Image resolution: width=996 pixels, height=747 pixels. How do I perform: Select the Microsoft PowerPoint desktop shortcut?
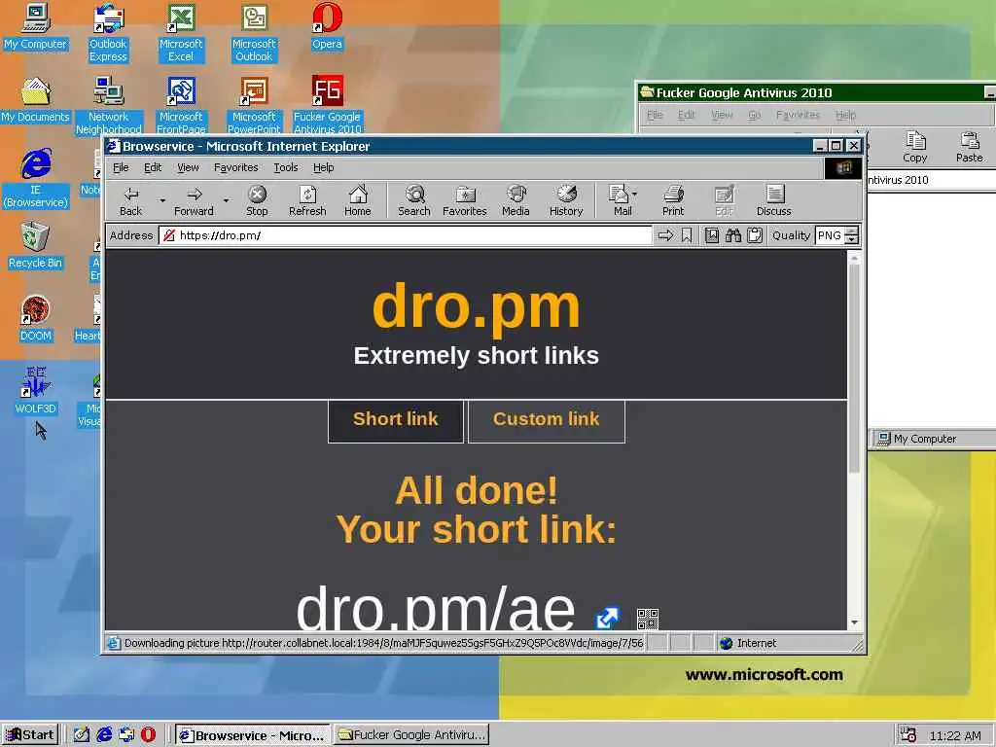coord(254,105)
